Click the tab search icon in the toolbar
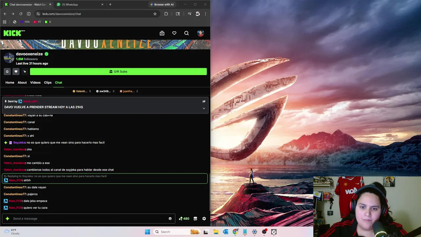Image resolution: width=421 pixels, height=237 pixels. (178, 14)
